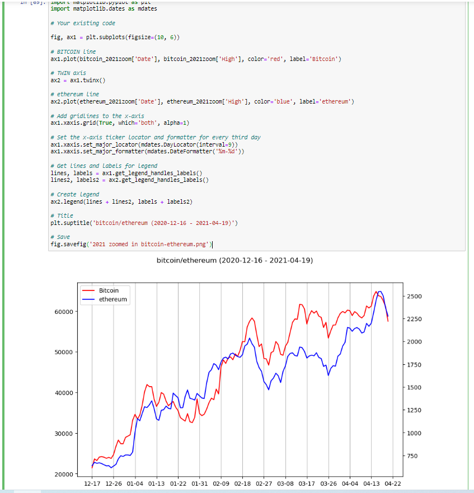Click the 'ethereum' legend label text

tap(112, 299)
